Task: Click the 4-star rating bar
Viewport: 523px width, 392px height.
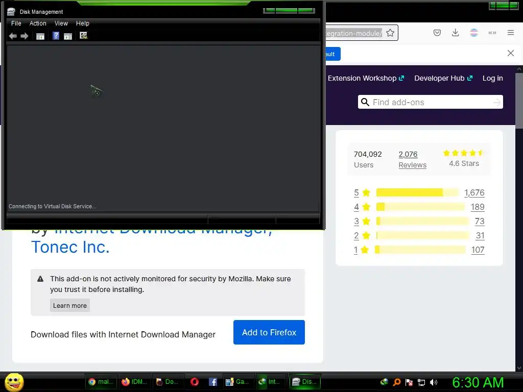Action: pyautogui.click(x=420, y=207)
